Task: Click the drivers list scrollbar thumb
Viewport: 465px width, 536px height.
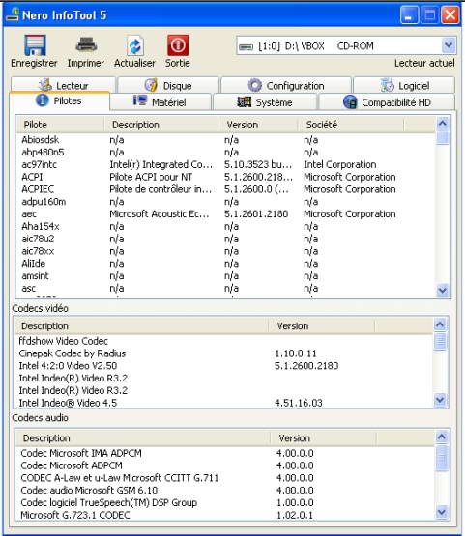Action: tap(443, 137)
